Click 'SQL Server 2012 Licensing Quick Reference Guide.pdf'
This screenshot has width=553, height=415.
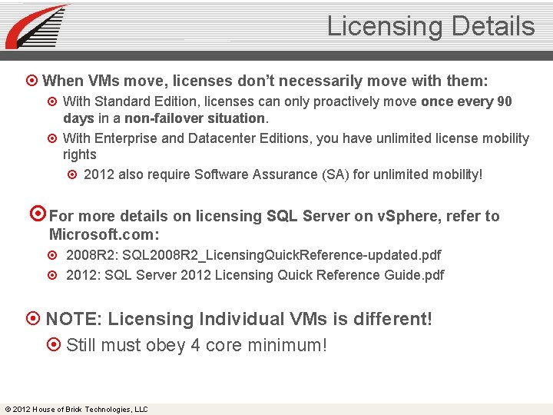pyautogui.click(x=274, y=275)
